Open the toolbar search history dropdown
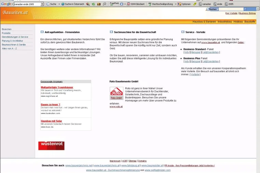The image size is (260, 173). pos(42,4)
